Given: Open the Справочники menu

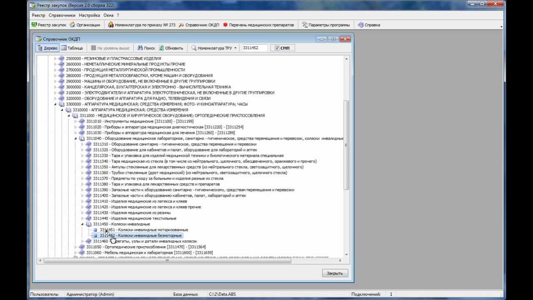Looking at the screenshot, I should 62,15.
